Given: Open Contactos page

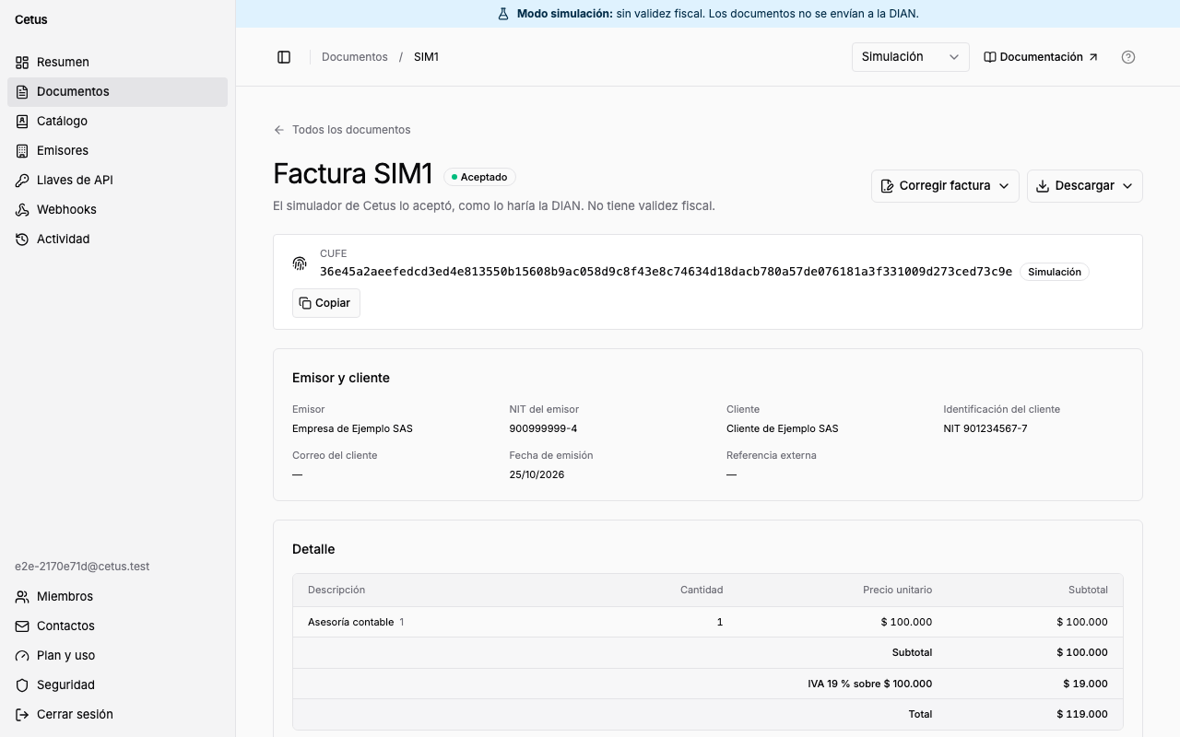Looking at the screenshot, I should pos(117,626).
